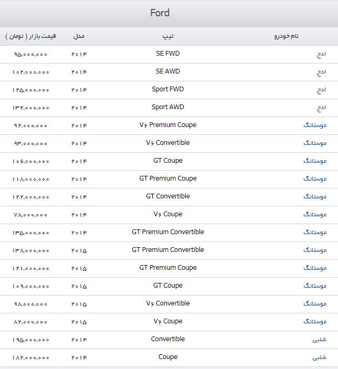The width and height of the screenshot is (338, 369).
Task: Open موستانگ link for 2014 GT Premium Coupe
Action: click(315, 178)
